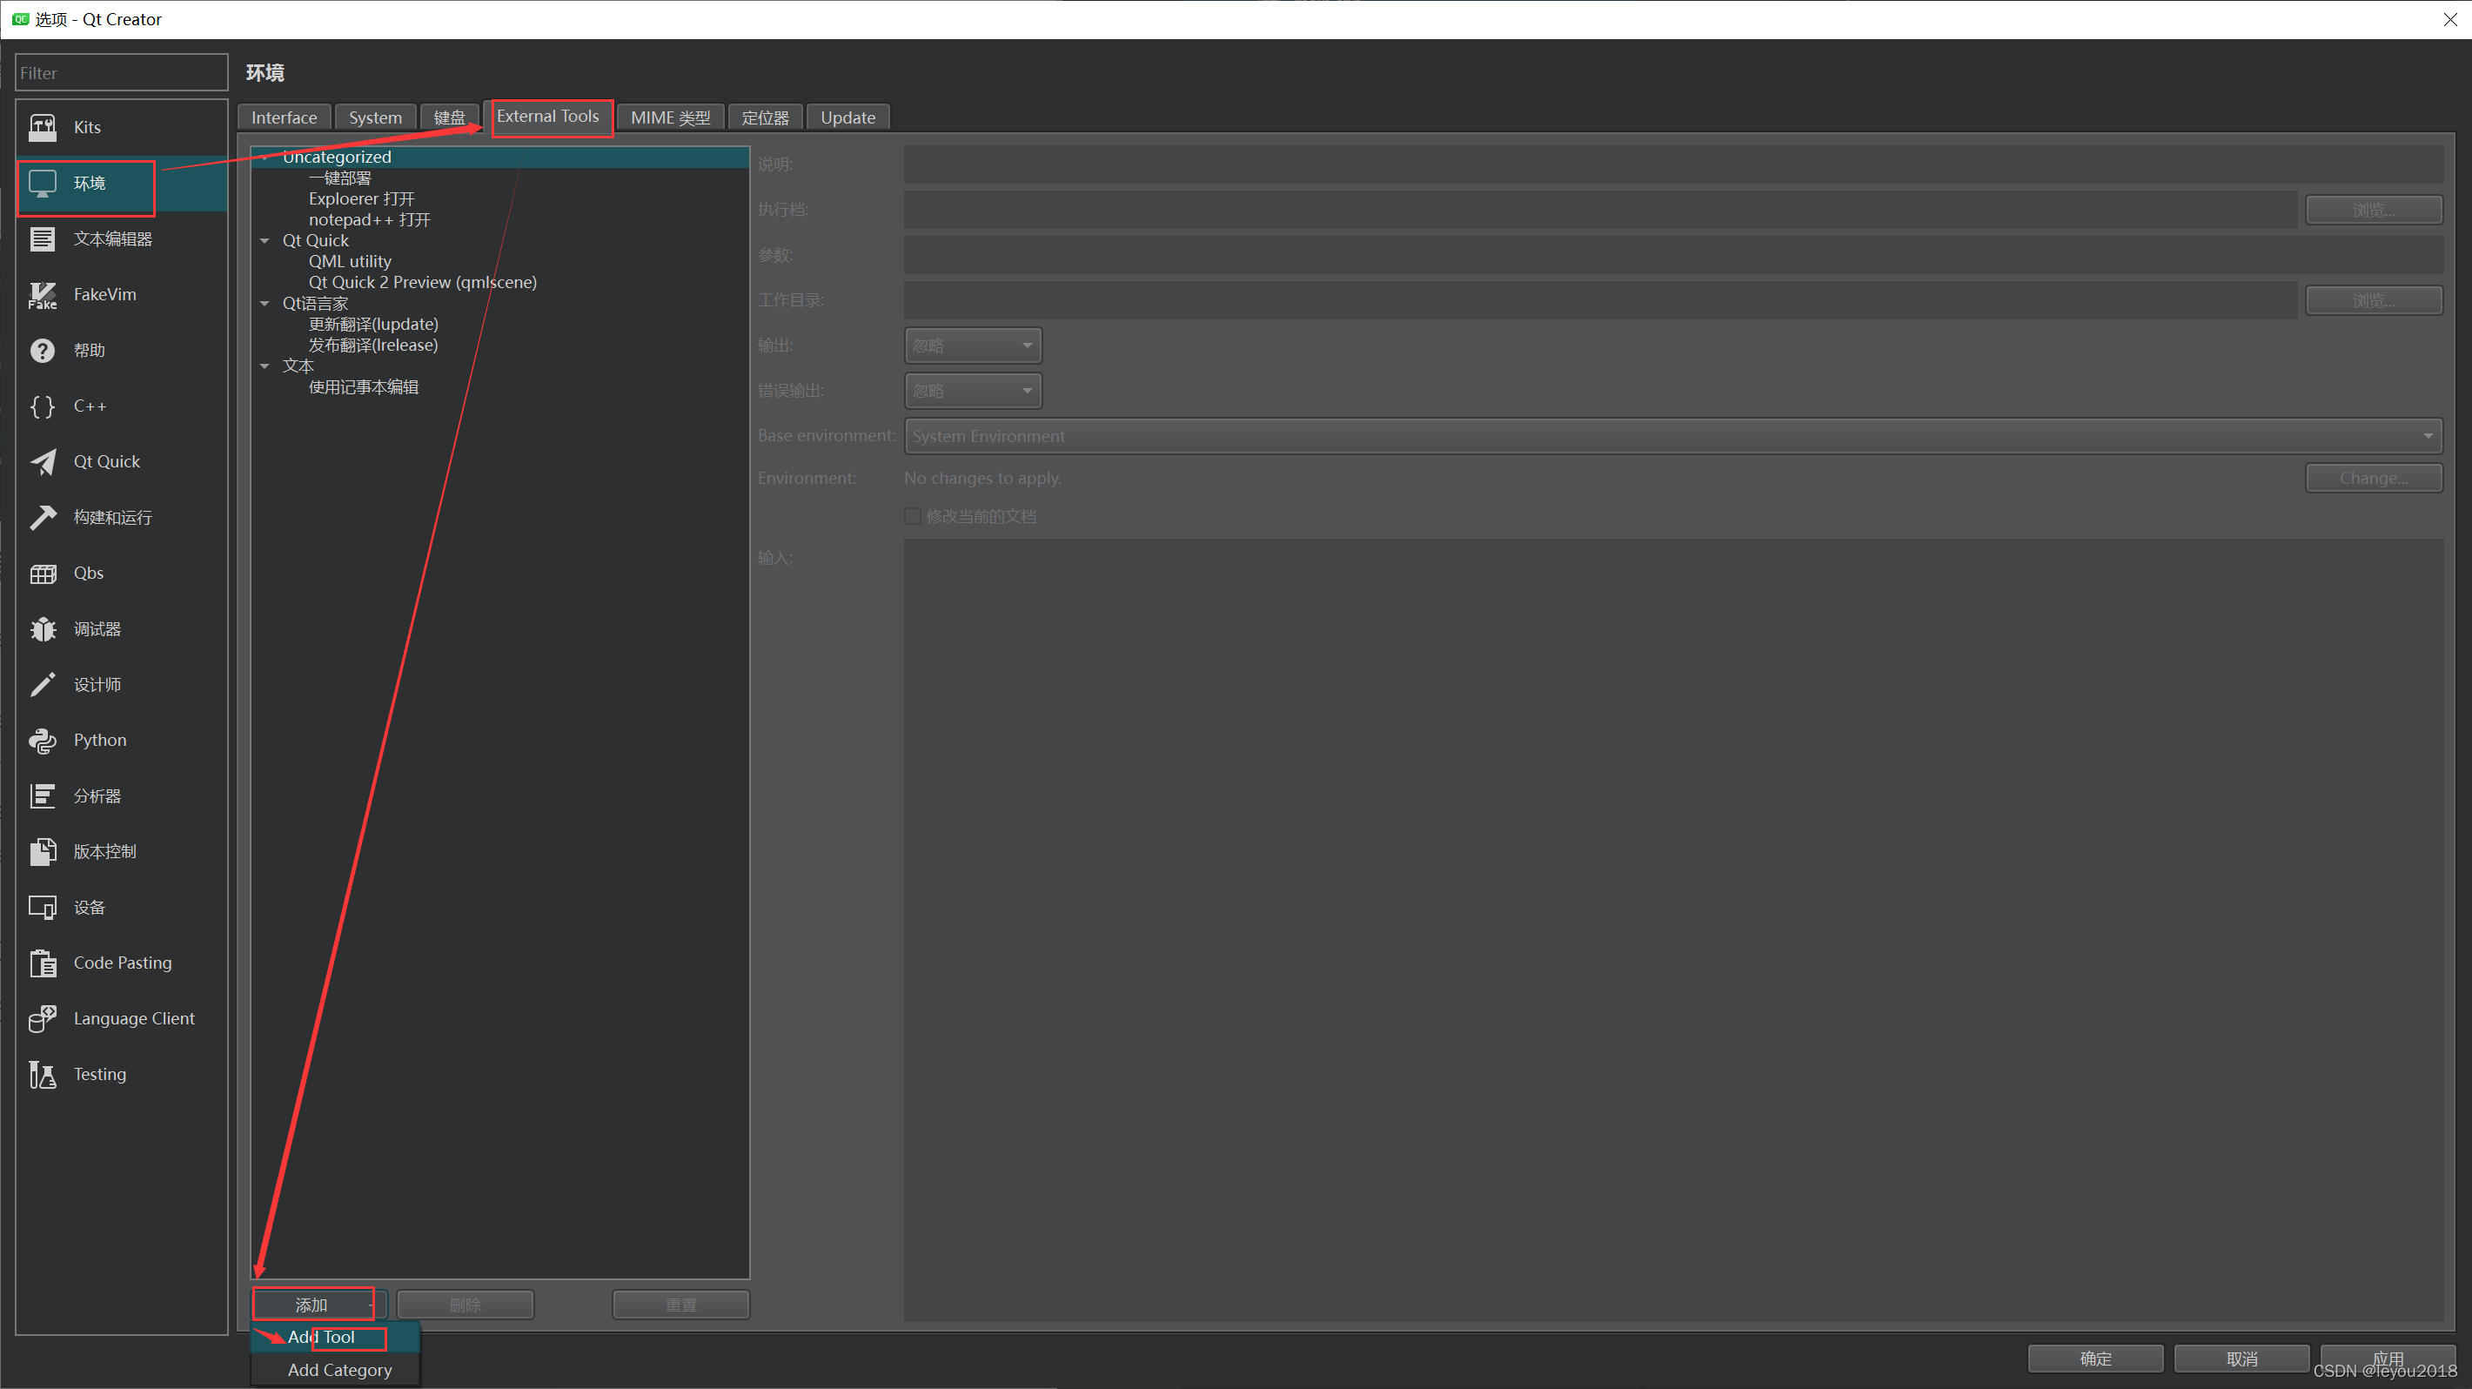Open the Qbs grid icon section
This screenshot has width=2472, height=1389.
click(x=43, y=573)
